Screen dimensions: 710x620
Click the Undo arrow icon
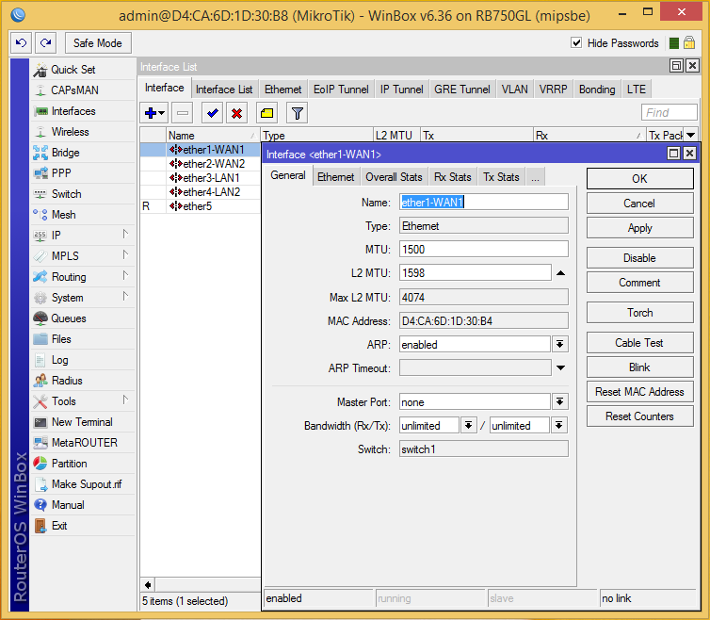tap(22, 43)
